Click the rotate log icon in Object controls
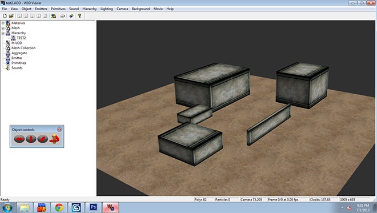 tap(54, 139)
